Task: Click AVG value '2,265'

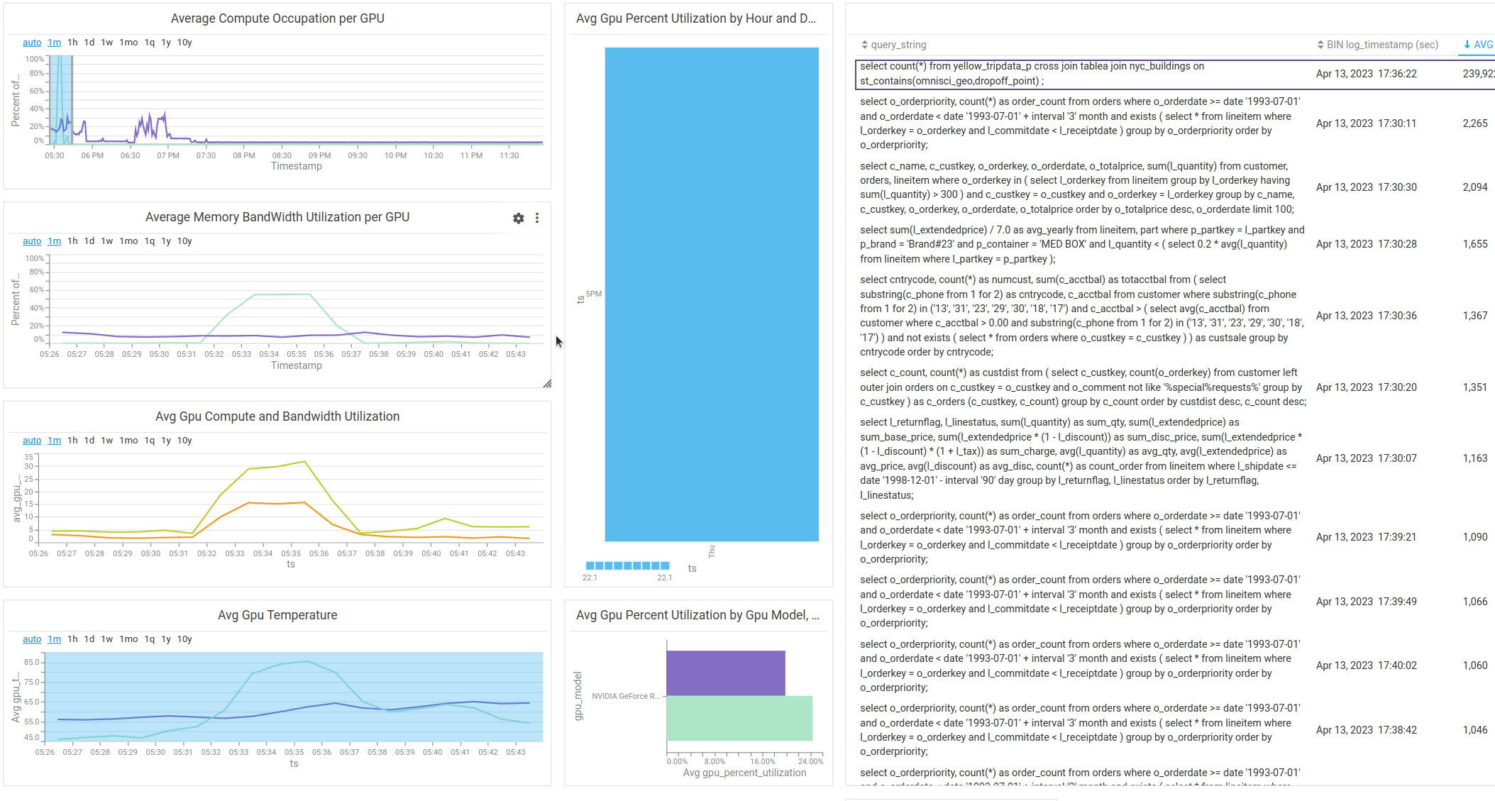Action: [x=1475, y=123]
